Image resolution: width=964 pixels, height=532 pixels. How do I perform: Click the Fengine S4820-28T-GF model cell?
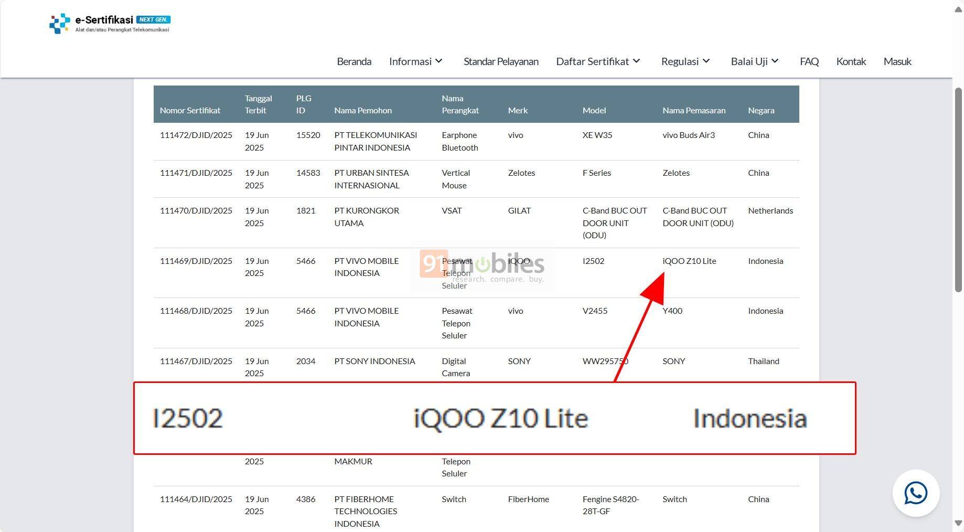611,505
